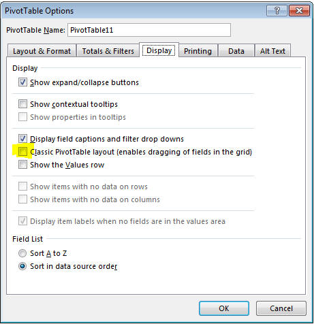The image size is (314, 324).
Task: Enable Show contextual tooltips
Action: [x=22, y=104]
